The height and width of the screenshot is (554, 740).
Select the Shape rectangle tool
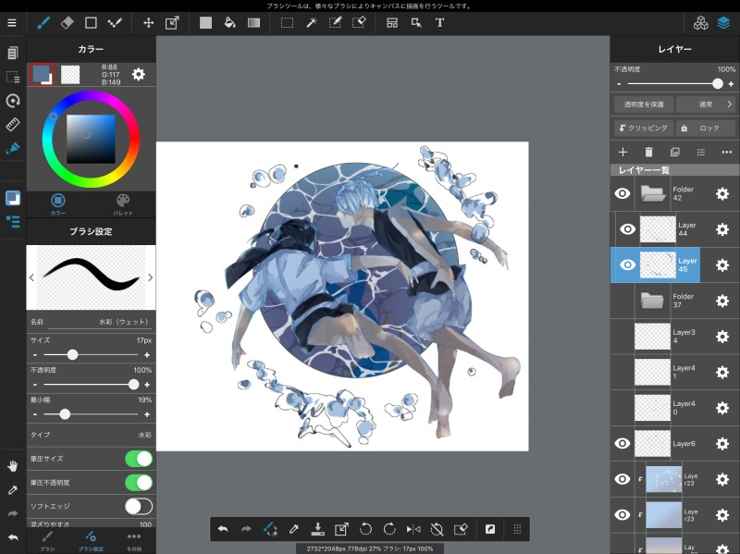click(91, 22)
